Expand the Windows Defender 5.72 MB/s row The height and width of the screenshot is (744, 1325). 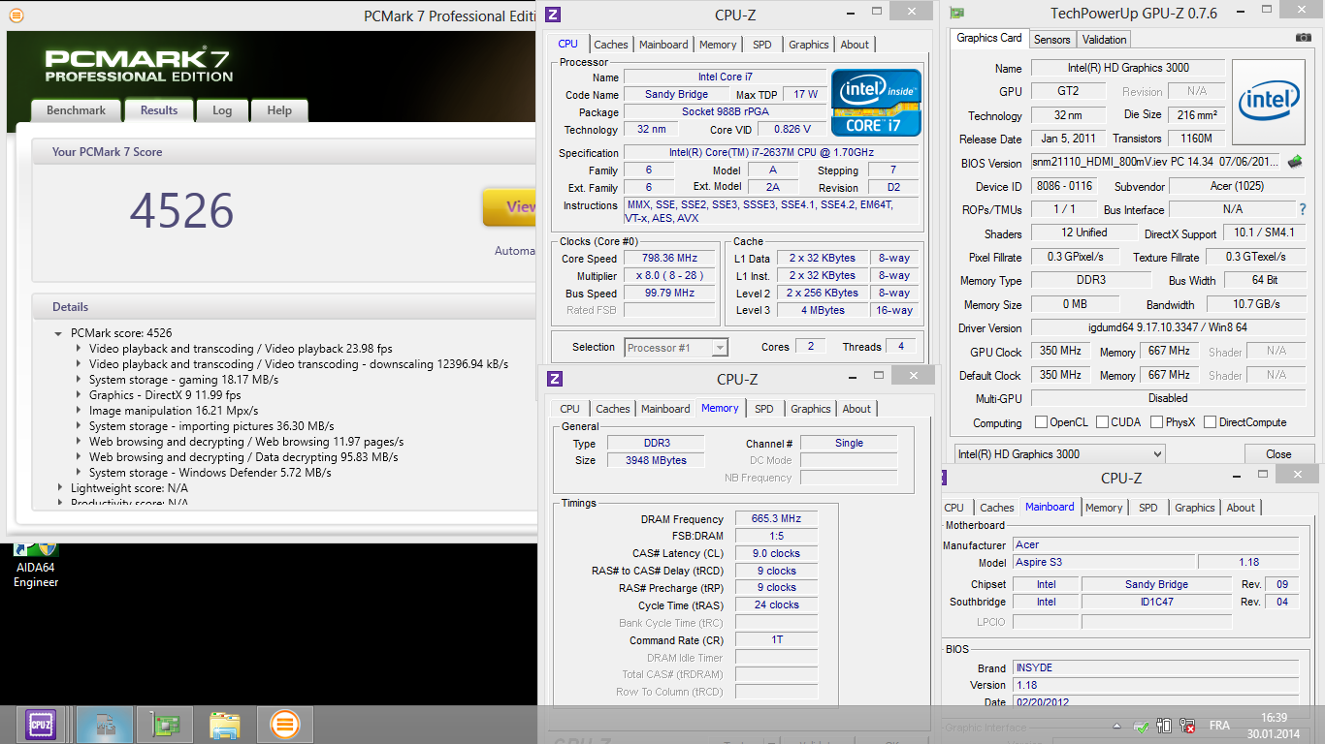[x=79, y=473]
